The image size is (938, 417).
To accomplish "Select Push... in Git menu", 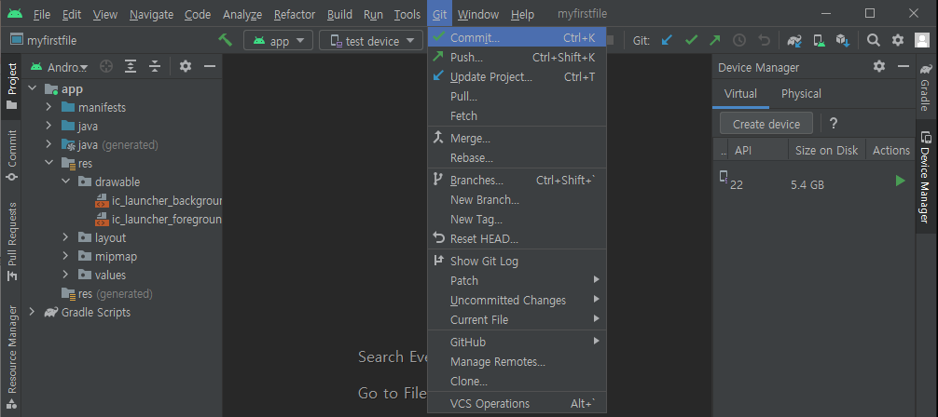I will (517, 58).
